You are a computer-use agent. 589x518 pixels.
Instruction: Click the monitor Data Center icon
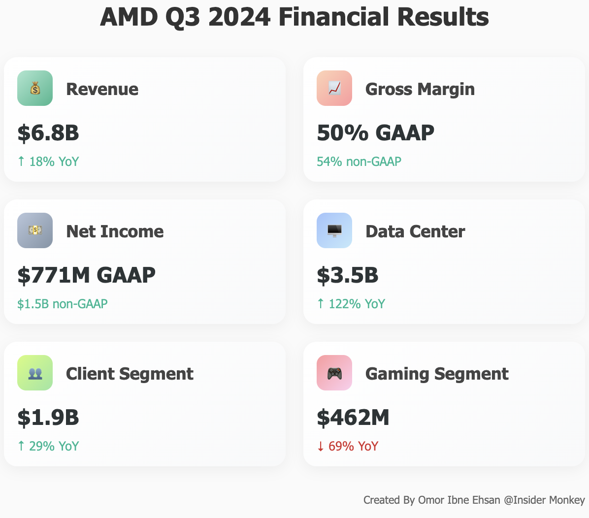[x=334, y=230]
